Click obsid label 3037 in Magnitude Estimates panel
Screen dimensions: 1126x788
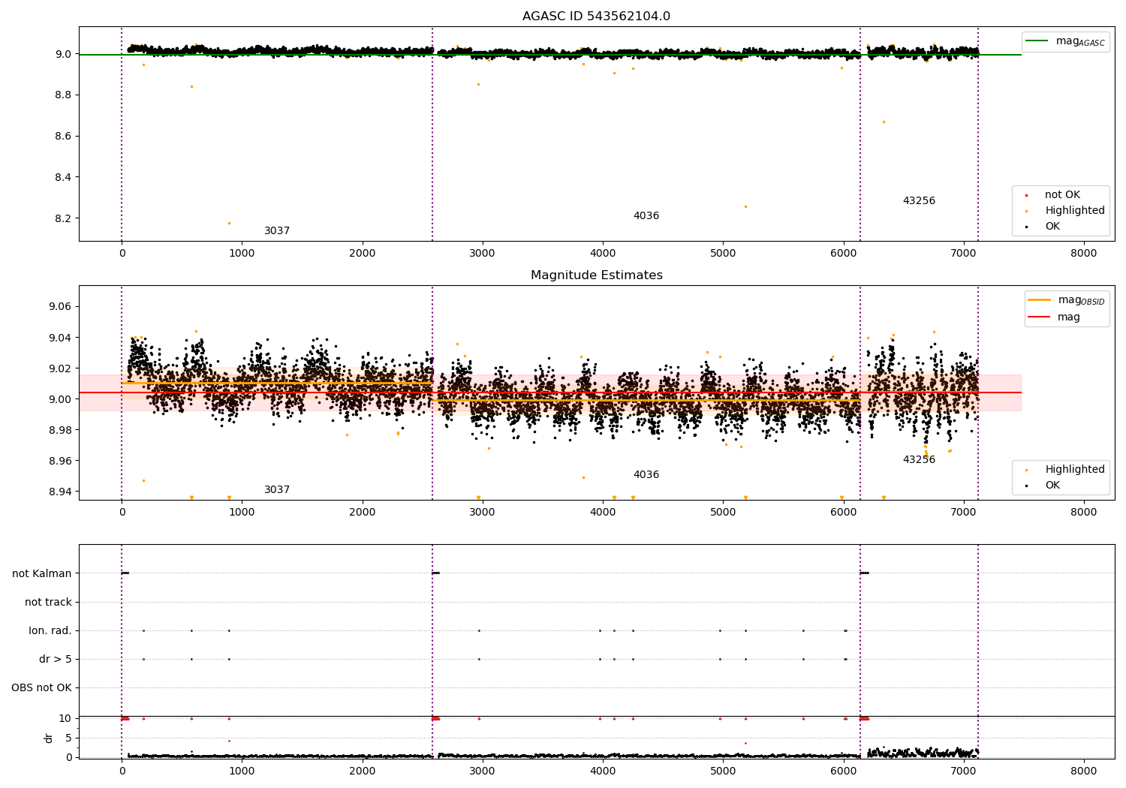pyautogui.click(x=277, y=490)
